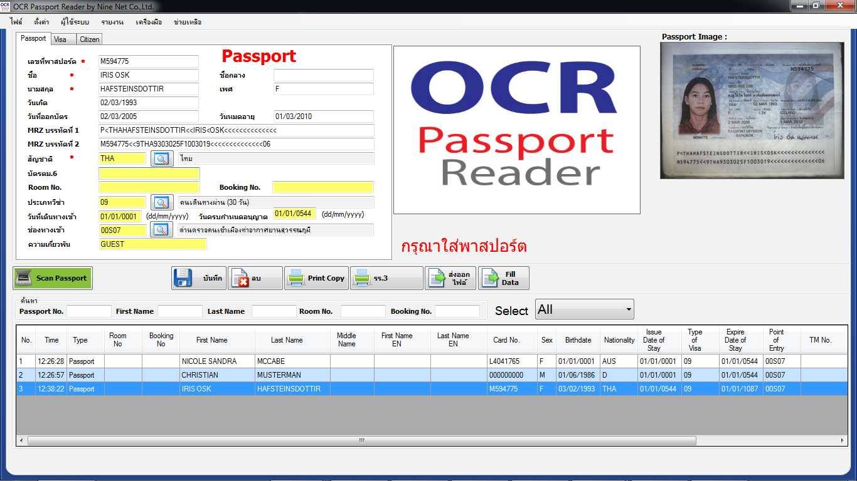Click the table's right scroll arrow
This screenshot has height=481, width=857.
843,441
